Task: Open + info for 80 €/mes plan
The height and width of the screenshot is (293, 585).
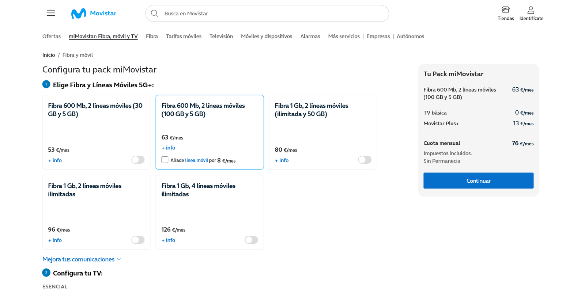Action: [x=282, y=160]
